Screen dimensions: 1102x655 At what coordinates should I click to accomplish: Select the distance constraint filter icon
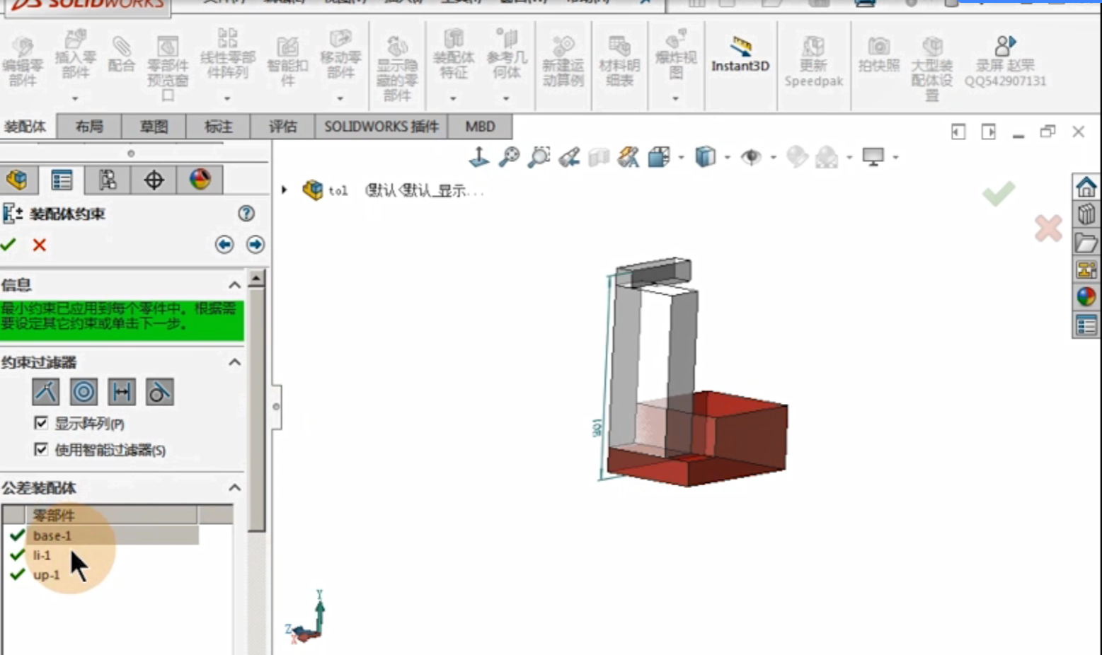121,392
